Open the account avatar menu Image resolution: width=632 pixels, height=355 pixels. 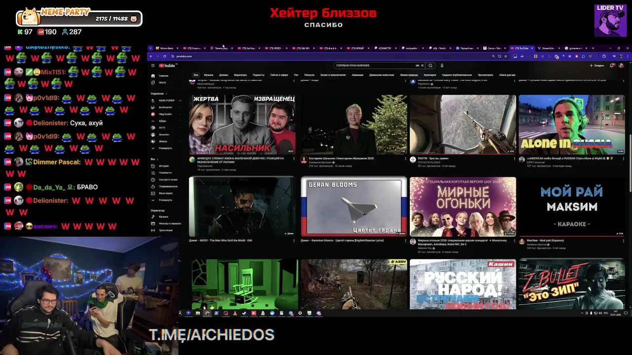[x=621, y=66]
